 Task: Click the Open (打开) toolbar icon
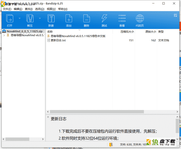[x=10, y=18]
